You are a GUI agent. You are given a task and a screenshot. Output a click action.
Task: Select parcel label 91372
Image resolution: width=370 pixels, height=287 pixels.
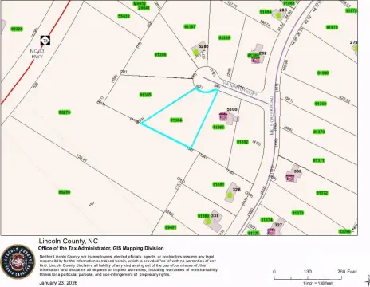[x=322, y=193]
